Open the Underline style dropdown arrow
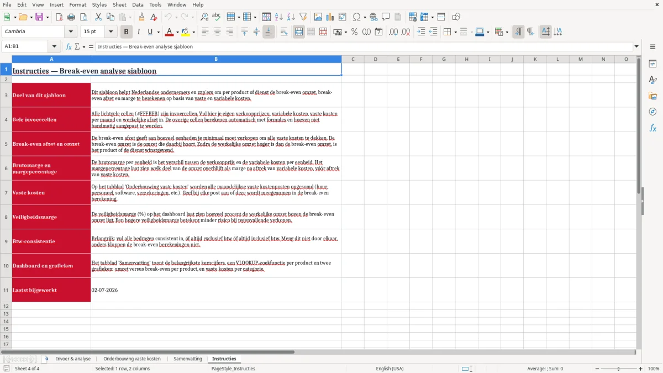This screenshot has height=373, width=663. pyautogui.click(x=157, y=32)
